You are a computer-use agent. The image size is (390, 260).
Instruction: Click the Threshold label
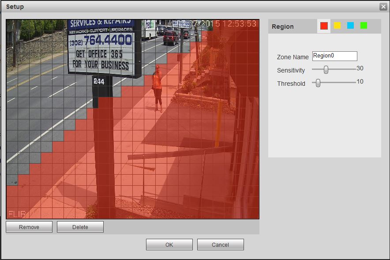tap(291, 84)
